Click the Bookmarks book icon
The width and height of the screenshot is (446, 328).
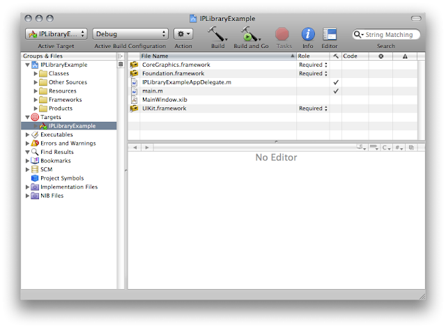pyautogui.click(x=35, y=161)
